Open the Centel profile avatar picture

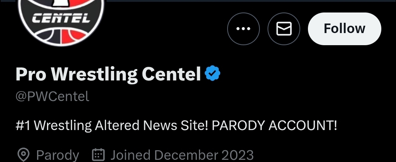tap(61, 22)
